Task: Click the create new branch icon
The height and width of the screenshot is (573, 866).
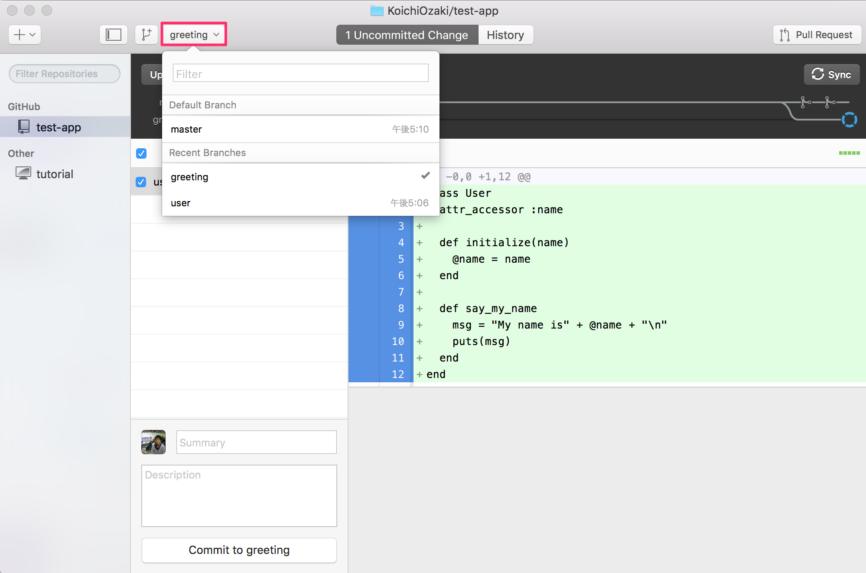Action: click(147, 35)
